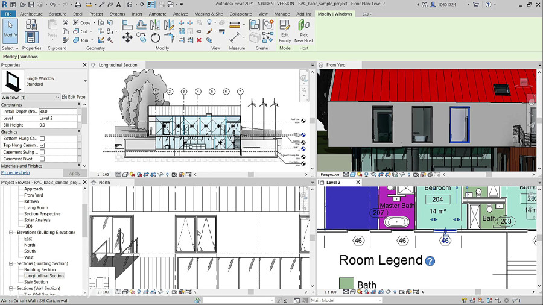Click the Aligned Dimension measure tool

click(235, 25)
